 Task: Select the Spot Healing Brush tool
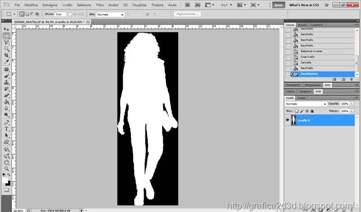point(6,70)
